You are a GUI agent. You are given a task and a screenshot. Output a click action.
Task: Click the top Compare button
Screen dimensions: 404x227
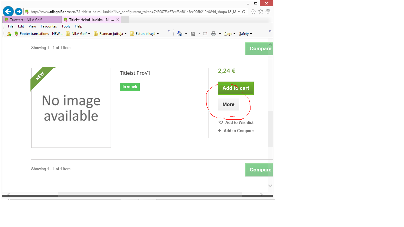coord(259,48)
